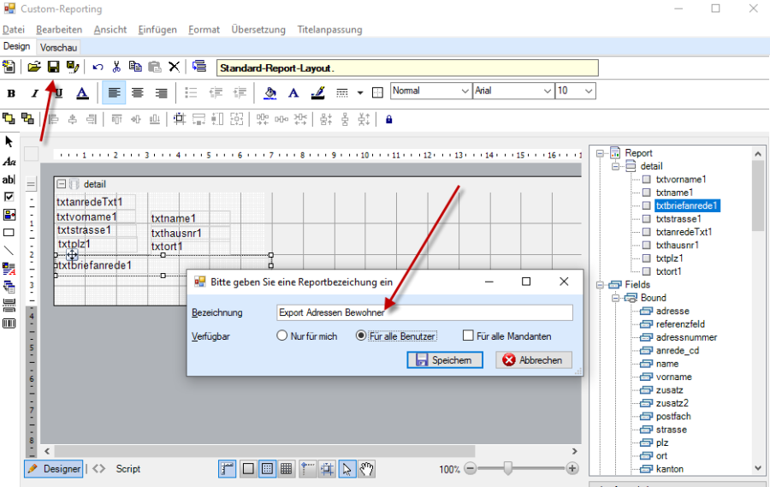Toggle bold formatting
Screen dimensions: 770x487
point(11,93)
